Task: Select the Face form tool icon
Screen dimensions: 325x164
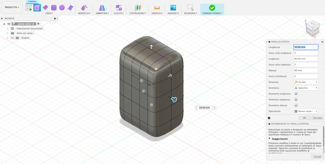Action: click(71, 8)
